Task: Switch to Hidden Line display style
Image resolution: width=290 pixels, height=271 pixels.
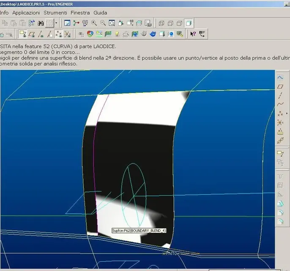Action: coord(170,23)
